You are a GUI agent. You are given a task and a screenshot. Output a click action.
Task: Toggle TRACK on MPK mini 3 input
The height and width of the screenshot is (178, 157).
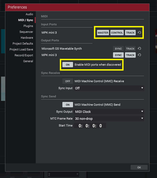130,33
